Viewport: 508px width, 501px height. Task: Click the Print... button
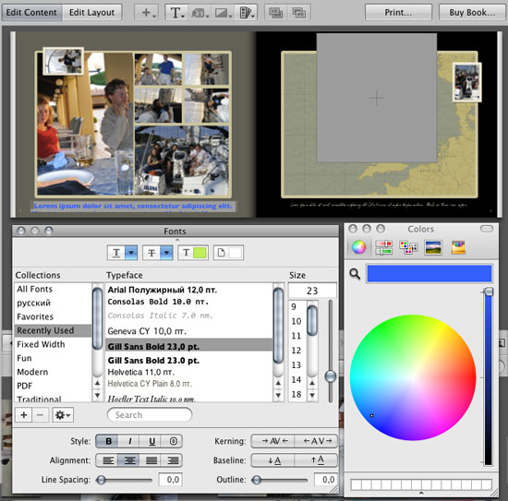pyautogui.click(x=398, y=13)
